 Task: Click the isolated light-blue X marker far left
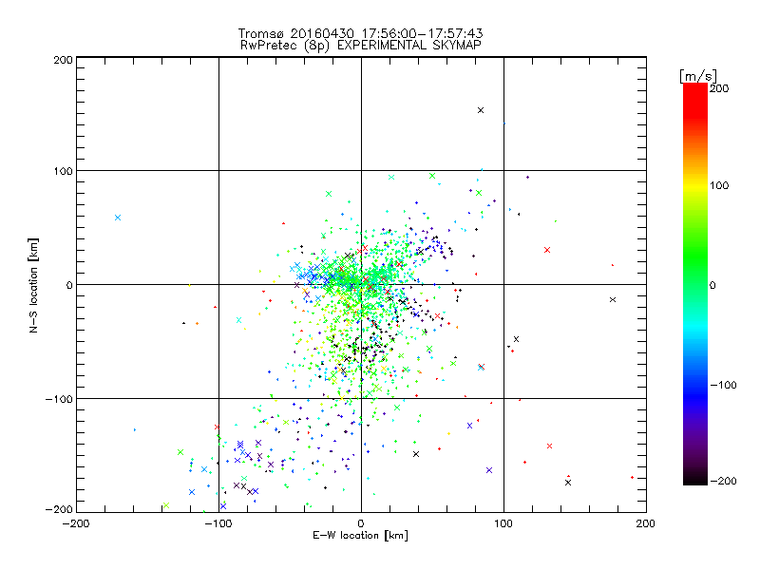[x=118, y=218]
